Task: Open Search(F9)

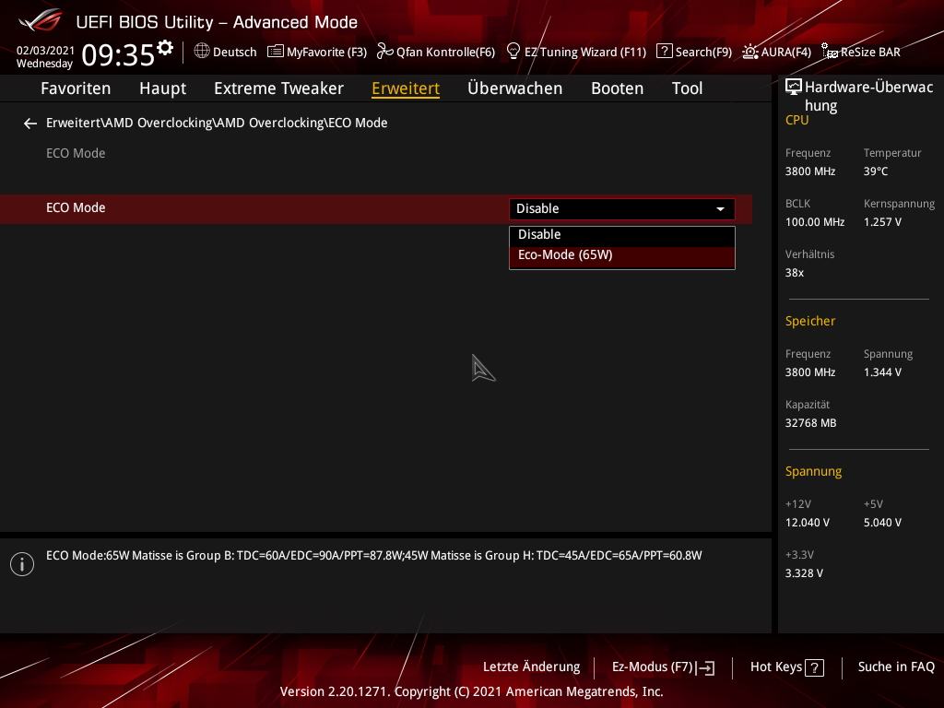Action: 694,52
